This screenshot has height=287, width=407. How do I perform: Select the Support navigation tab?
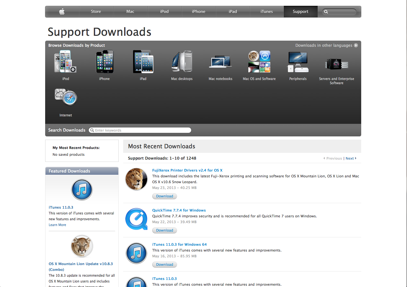click(x=301, y=12)
